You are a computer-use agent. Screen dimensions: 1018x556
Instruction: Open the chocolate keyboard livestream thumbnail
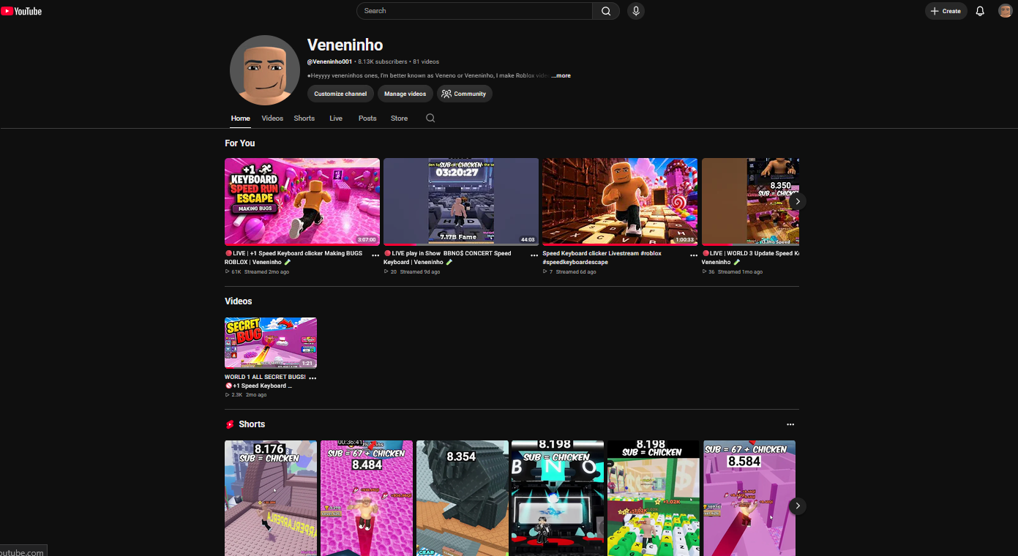620,201
